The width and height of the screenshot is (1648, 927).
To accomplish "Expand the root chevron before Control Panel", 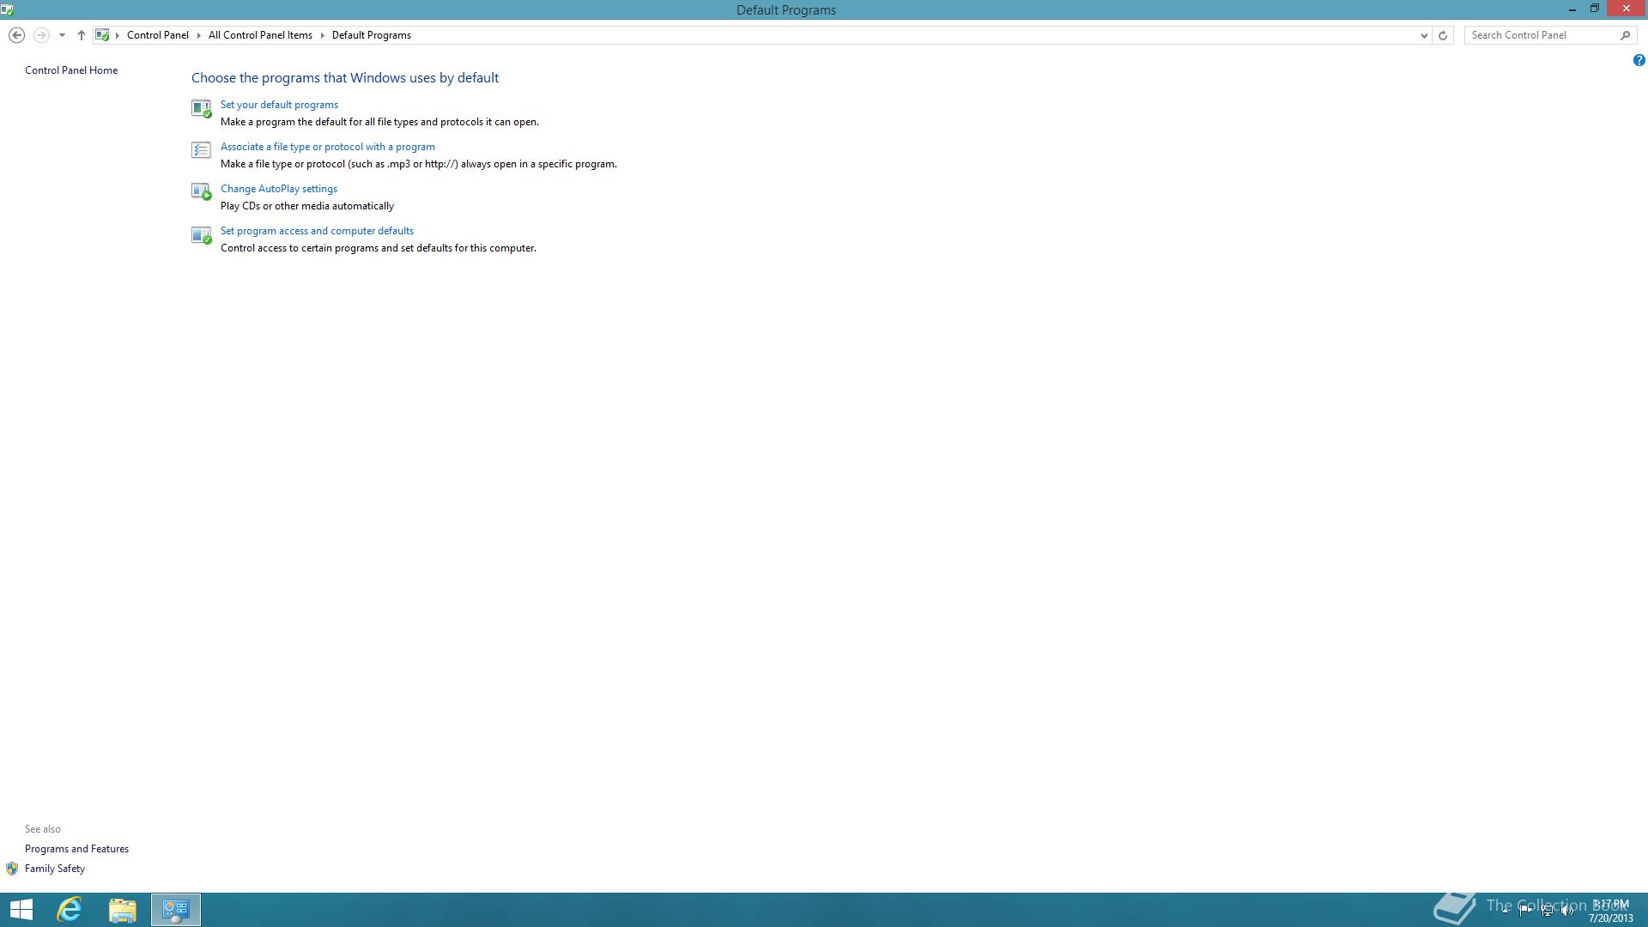I will [118, 35].
